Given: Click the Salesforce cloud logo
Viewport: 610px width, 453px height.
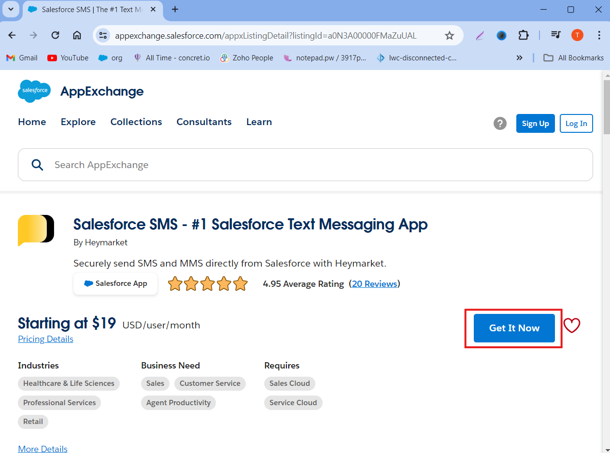Looking at the screenshot, I should 34,91.
